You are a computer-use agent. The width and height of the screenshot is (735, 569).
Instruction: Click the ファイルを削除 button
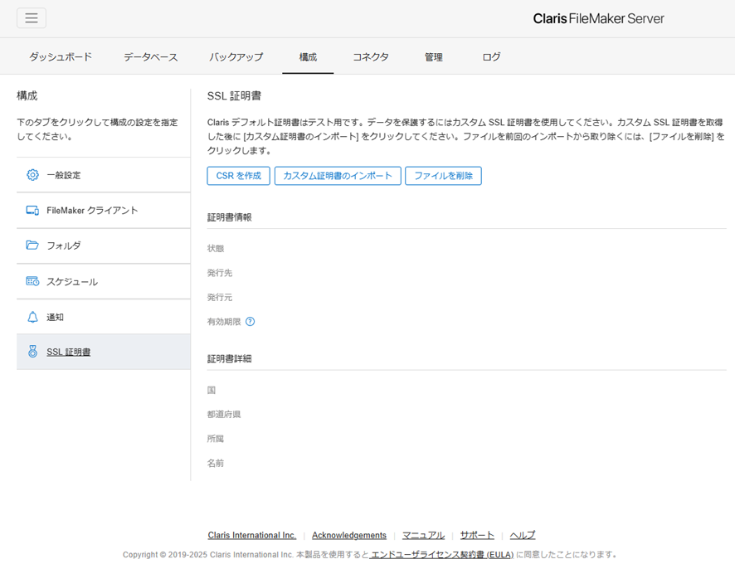444,176
